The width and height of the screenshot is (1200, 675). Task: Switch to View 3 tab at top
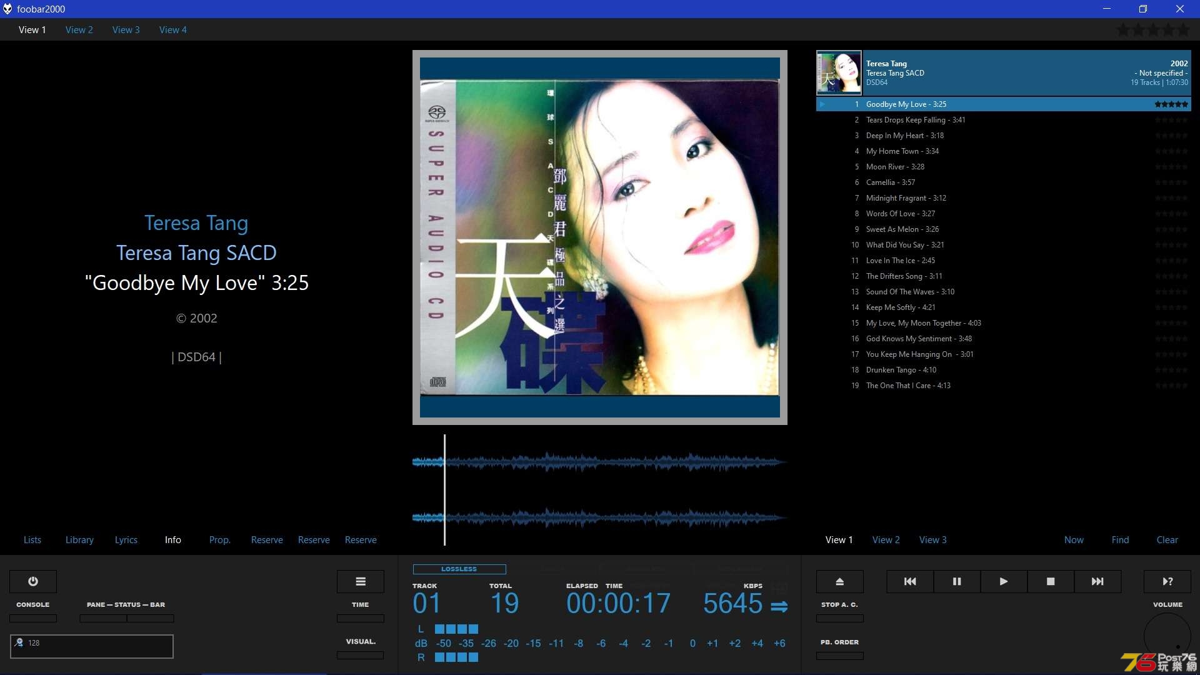point(126,29)
